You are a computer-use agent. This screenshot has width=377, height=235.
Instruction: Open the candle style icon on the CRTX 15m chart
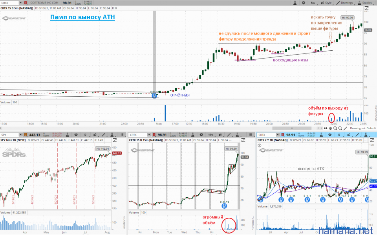coord(220,135)
